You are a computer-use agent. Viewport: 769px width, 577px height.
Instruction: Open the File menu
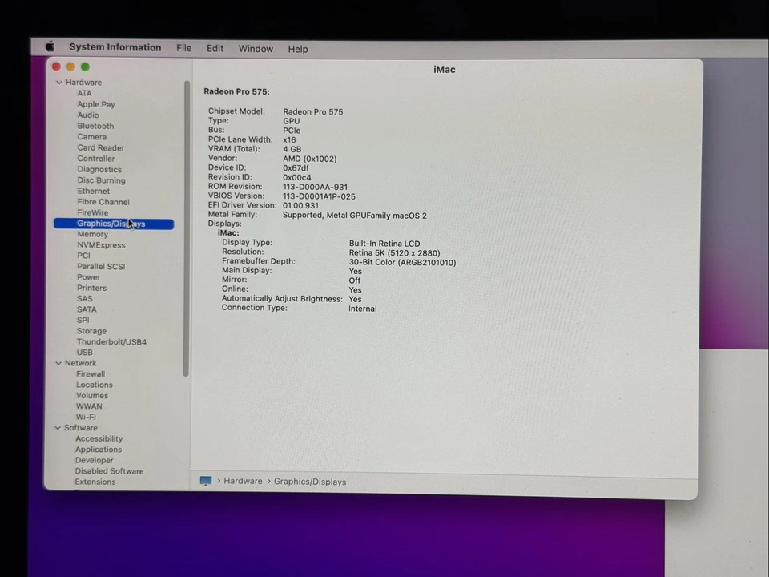pos(183,48)
